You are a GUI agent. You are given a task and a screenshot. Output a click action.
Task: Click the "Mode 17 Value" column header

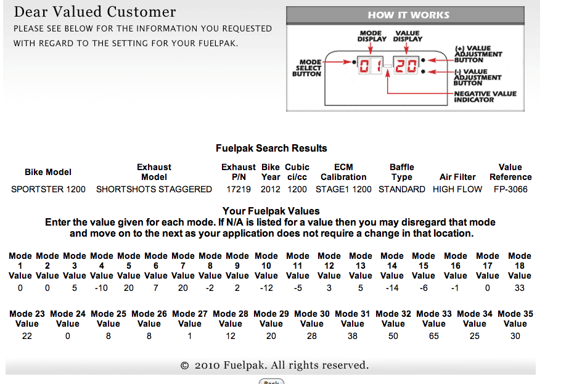click(x=487, y=266)
